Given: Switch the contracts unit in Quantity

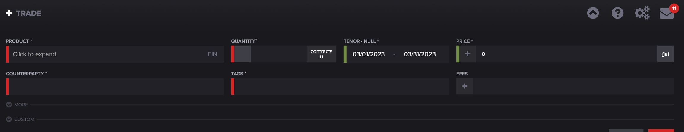Looking at the screenshot, I should (x=321, y=54).
